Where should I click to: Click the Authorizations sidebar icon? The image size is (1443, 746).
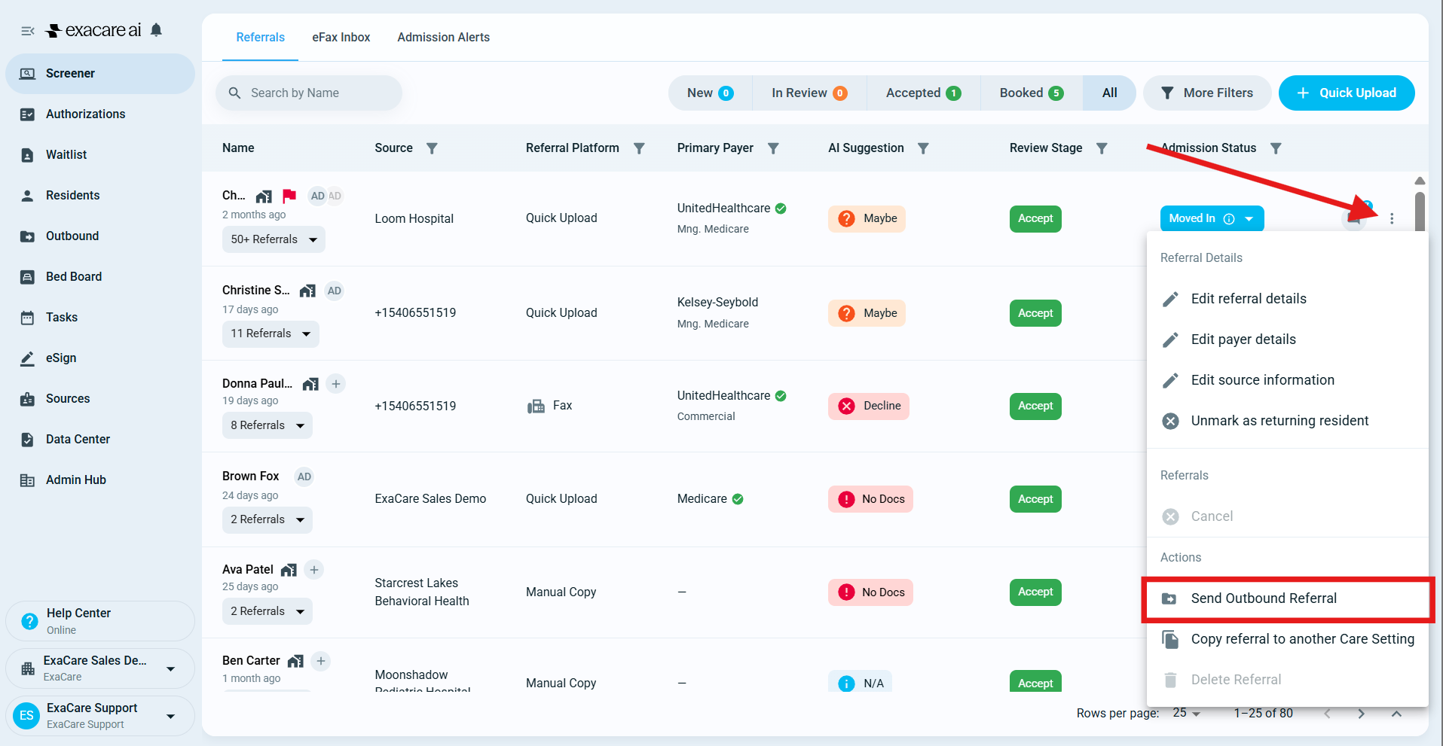point(27,114)
